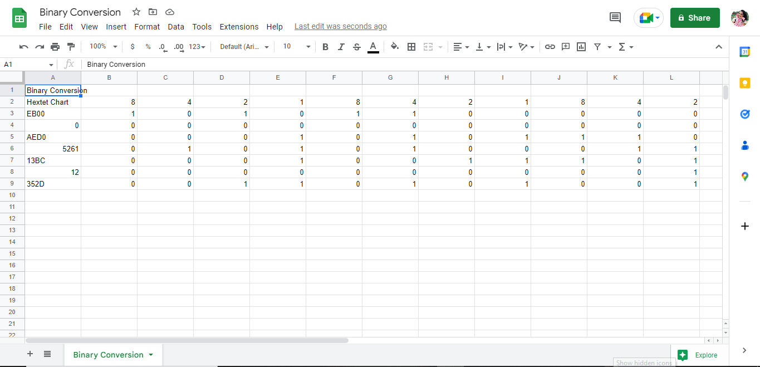Open Google Contacts side panel
The width and height of the screenshot is (760, 367).
point(744,145)
